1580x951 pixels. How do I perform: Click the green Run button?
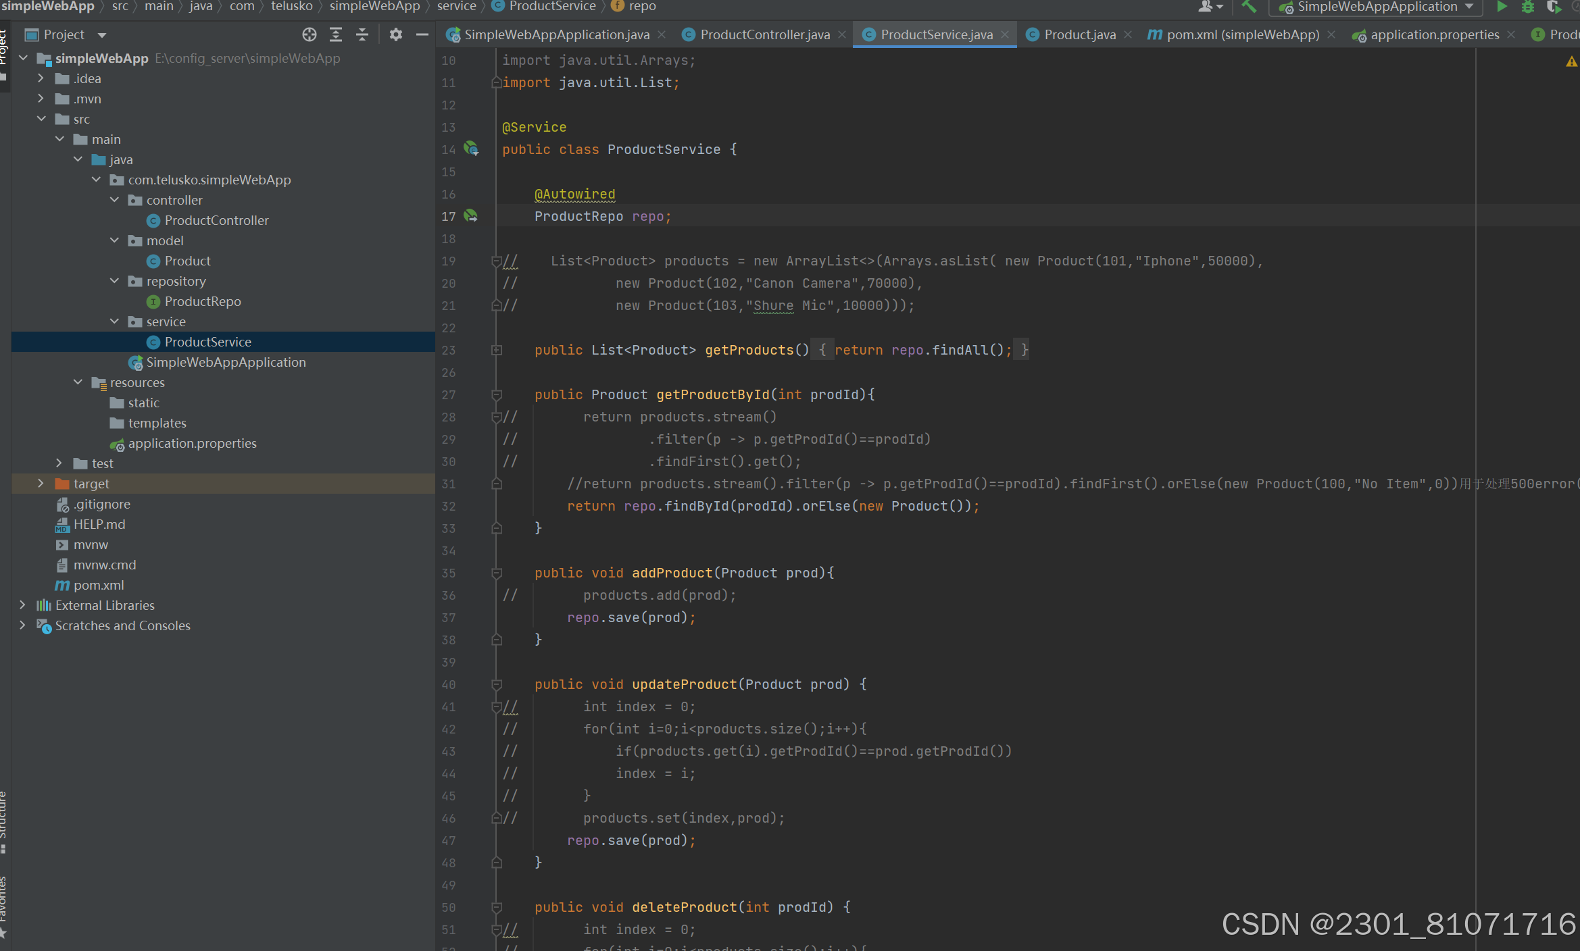point(1502,7)
